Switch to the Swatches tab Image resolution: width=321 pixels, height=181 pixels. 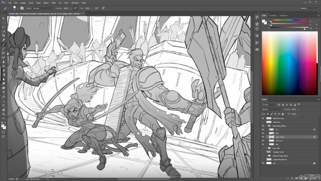click(273, 15)
